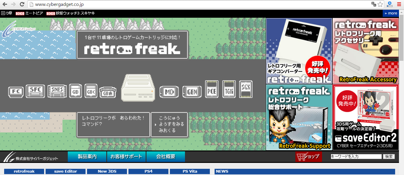Click the NEWS section header

tap(305, 171)
